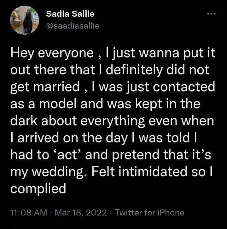Viewport: 227px width, 229px height.
Task: Click the word 'pretend' in the tweet
Action: [x=136, y=155]
